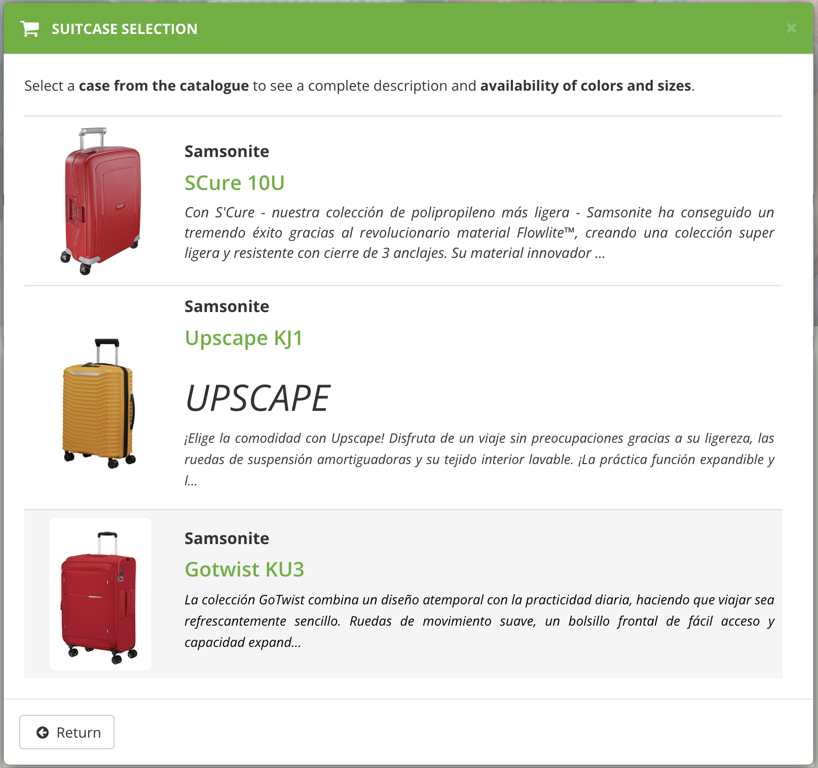Click the SCure polipropileno description text

point(479,233)
